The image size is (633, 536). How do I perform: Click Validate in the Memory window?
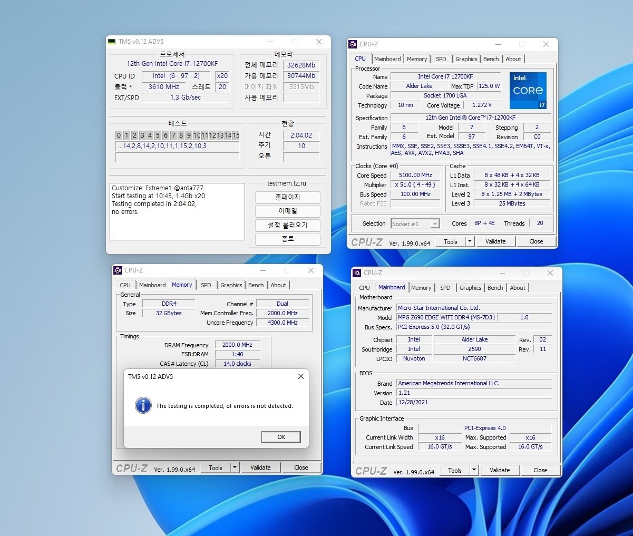click(x=260, y=467)
